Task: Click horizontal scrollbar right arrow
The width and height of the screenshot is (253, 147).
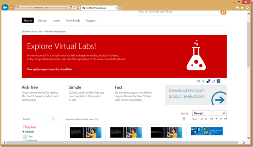Action: [x=244, y=143]
